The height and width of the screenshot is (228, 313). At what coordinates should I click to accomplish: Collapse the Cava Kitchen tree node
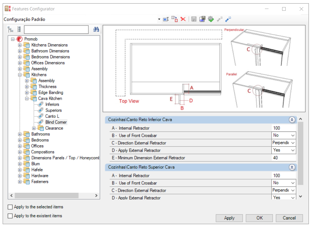(x=27, y=99)
